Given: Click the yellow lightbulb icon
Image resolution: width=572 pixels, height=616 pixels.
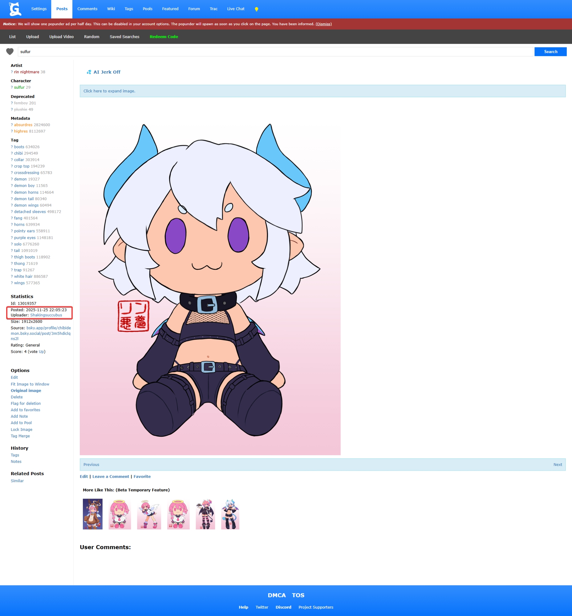Looking at the screenshot, I should [256, 9].
